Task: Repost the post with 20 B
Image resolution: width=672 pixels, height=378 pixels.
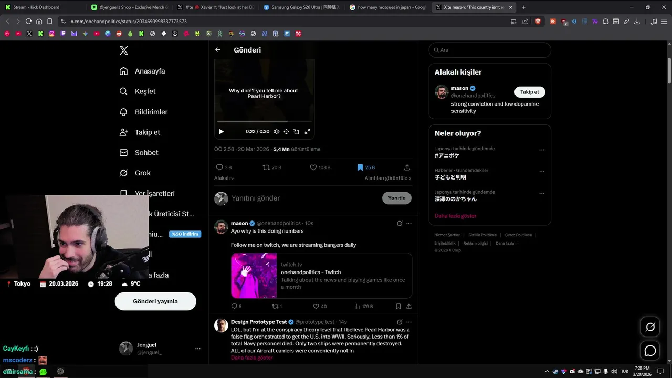Action: [x=271, y=167]
